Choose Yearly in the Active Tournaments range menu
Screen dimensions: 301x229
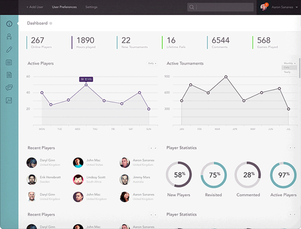pos(287,72)
